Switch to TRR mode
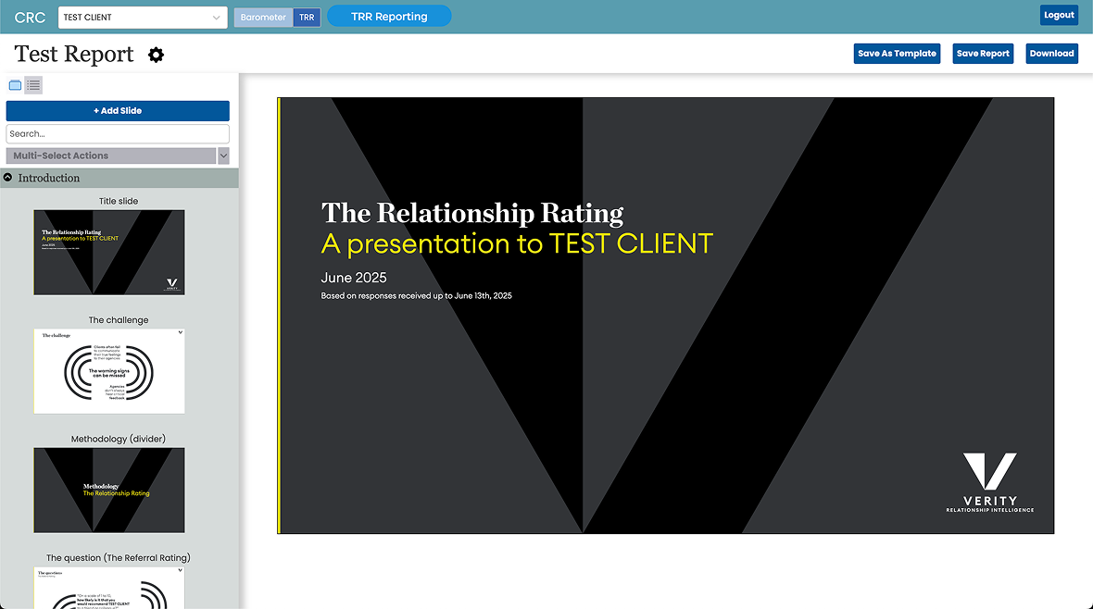 (x=307, y=18)
